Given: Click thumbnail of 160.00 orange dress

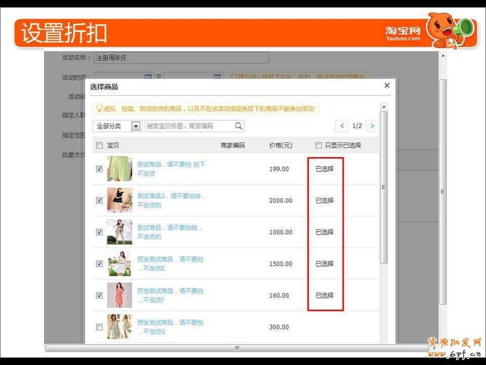Looking at the screenshot, I should 119,295.
